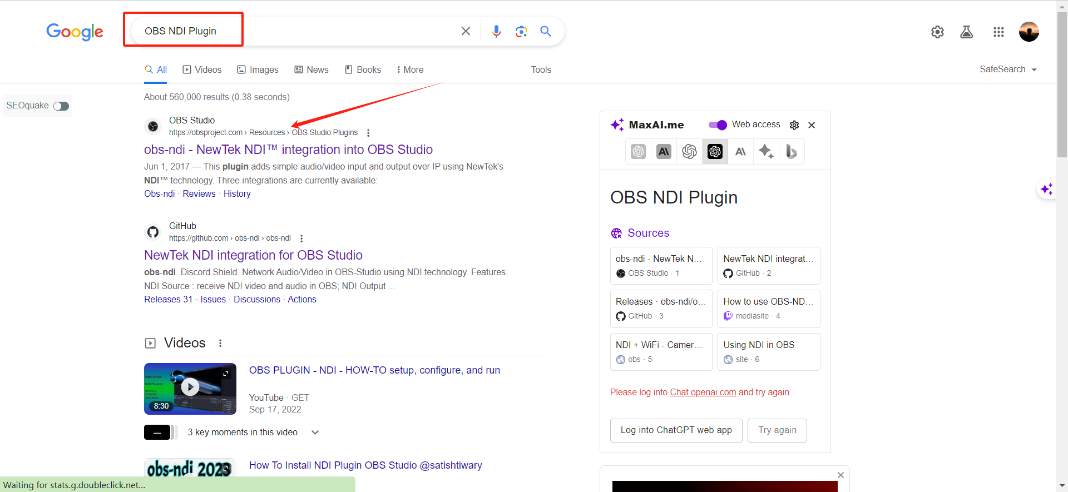The image size is (1068, 492).
Task: Expand the SafeSearch dropdown
Action: (1008, 69)
